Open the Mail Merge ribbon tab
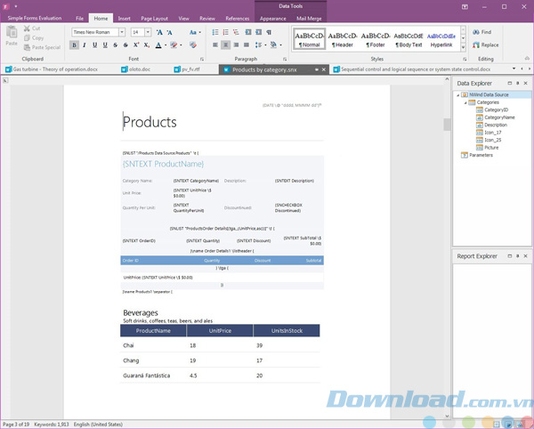This screenshot has width=534, height=429. pos(310,18)
